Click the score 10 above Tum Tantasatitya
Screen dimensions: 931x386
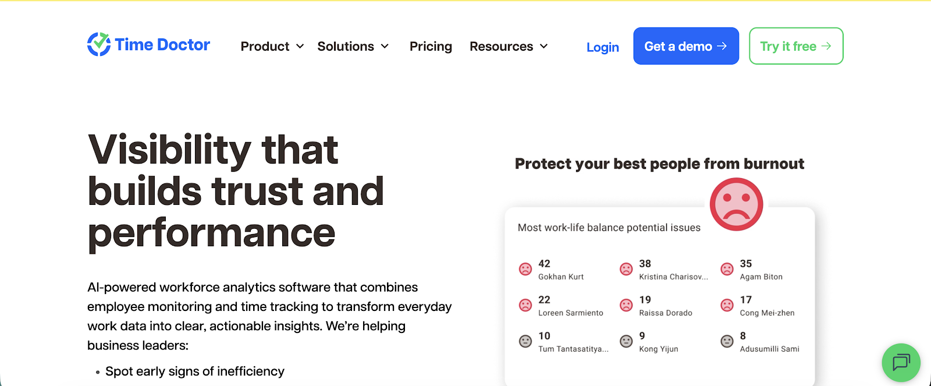point(544,336)
